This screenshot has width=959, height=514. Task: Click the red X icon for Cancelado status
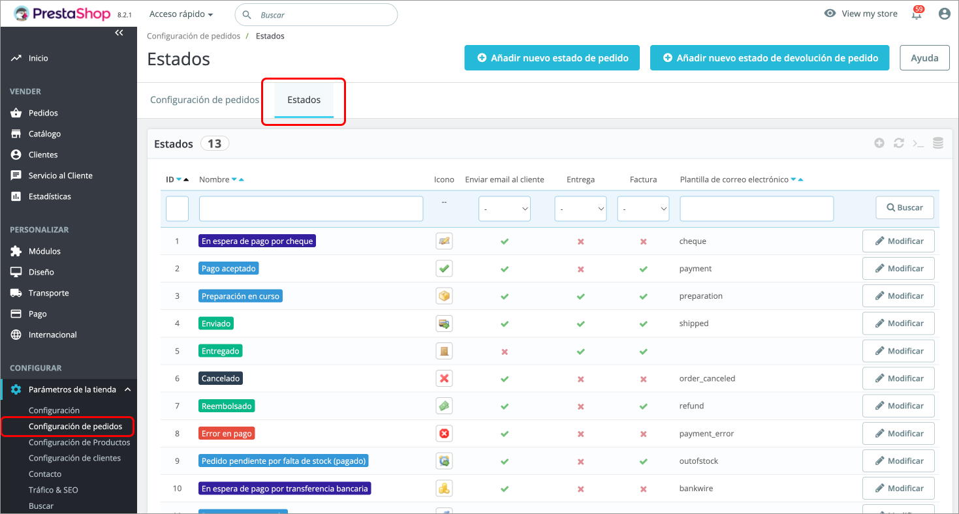pyautogui.click(x=444, y=378)
